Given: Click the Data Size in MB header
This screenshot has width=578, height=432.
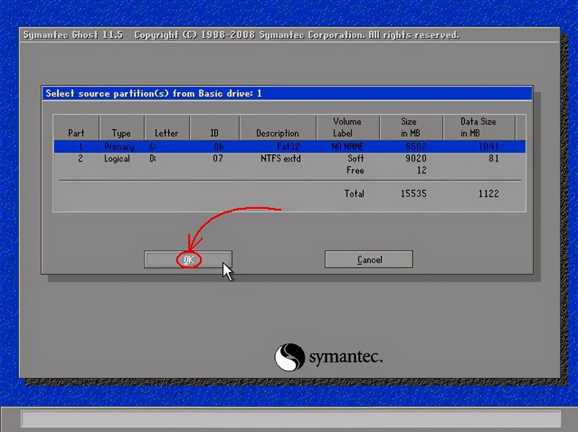Looking at the screenshot, I should (478, 127).
